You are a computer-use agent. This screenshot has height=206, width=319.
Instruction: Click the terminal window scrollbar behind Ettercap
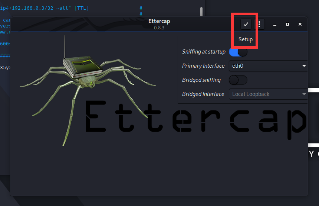(x=201, y=12)
